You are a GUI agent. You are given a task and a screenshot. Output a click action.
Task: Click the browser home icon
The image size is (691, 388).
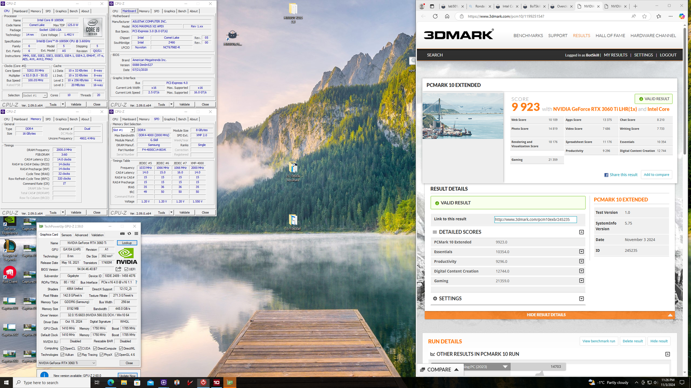pyautogui.click(x=447, y=16)
